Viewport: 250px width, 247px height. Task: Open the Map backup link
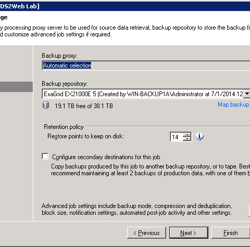click(234, 105)
